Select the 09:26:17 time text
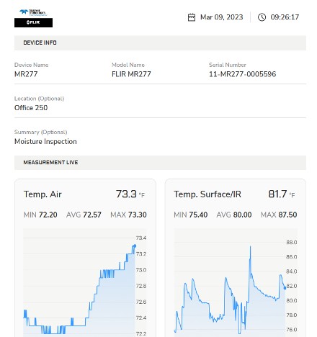Image resolution: width=317 pixels, height=337 pixels. [285, 17]
